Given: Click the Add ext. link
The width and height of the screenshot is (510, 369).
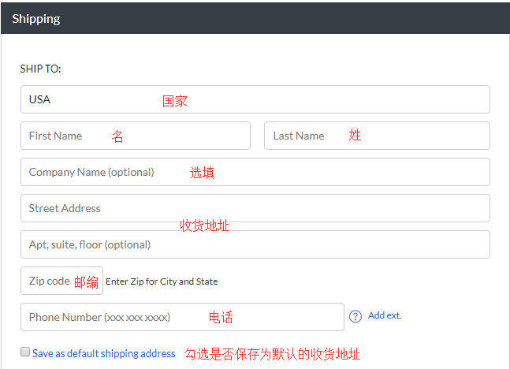Looking at the screenshot, I should point(385,315).
